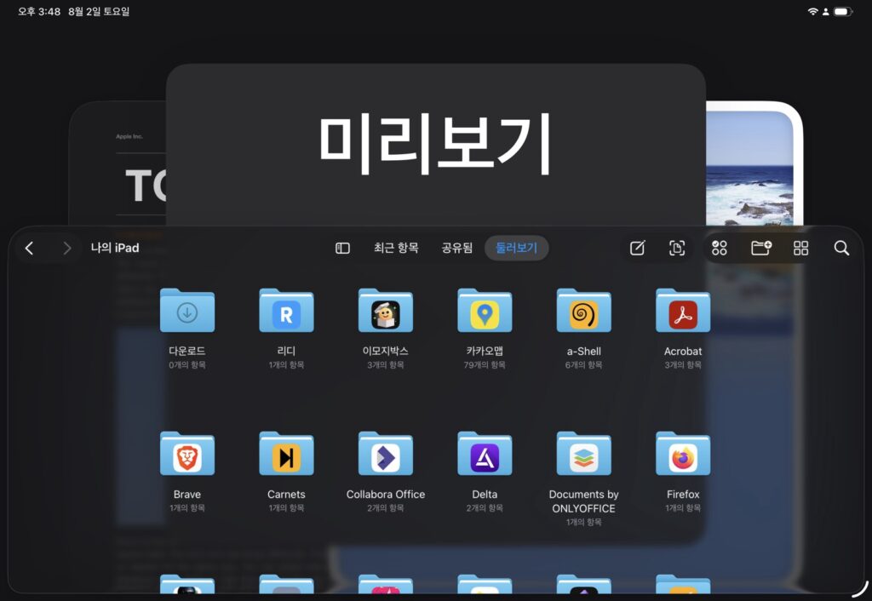Open the Carnets folder
This screenshot has width=872, height=601.
pos(286,454)
